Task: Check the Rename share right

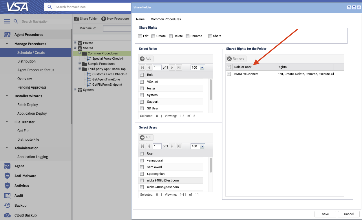Action: coord(188,36)
